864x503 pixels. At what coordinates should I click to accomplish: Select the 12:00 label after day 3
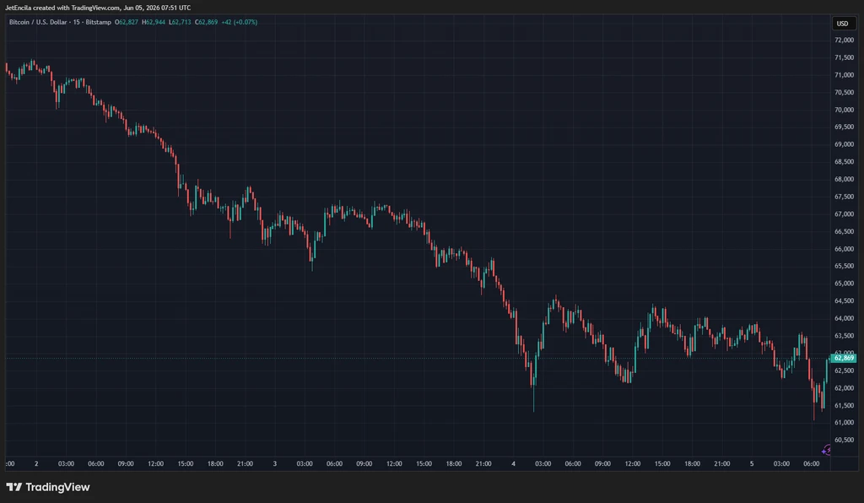click(x=394, y=464)
